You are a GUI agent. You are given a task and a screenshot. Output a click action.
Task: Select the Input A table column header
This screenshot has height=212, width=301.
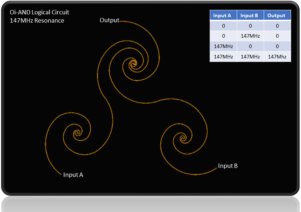(x=223, y=15)
